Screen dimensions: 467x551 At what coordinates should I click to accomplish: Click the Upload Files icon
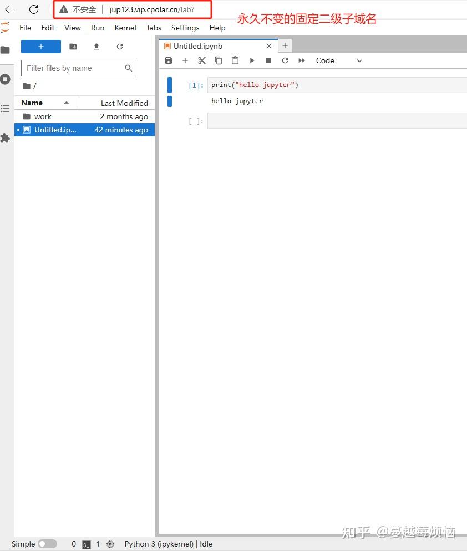(x=97, y=47)
